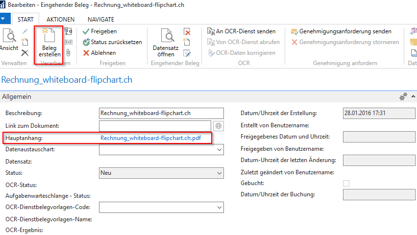The image size is (417, 235).
Task: Click the Datum/Uhrzeit der Erstellung field
Action: coord(379,113)
